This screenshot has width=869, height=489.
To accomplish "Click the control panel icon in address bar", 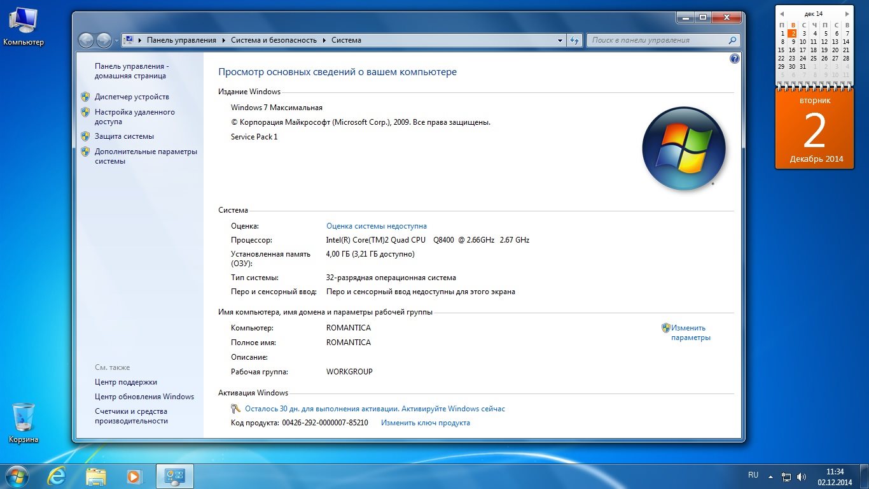I will [129, 40].
